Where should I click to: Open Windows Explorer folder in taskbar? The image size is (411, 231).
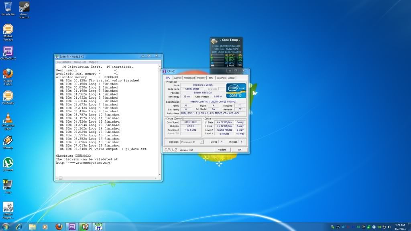[32, 227]
